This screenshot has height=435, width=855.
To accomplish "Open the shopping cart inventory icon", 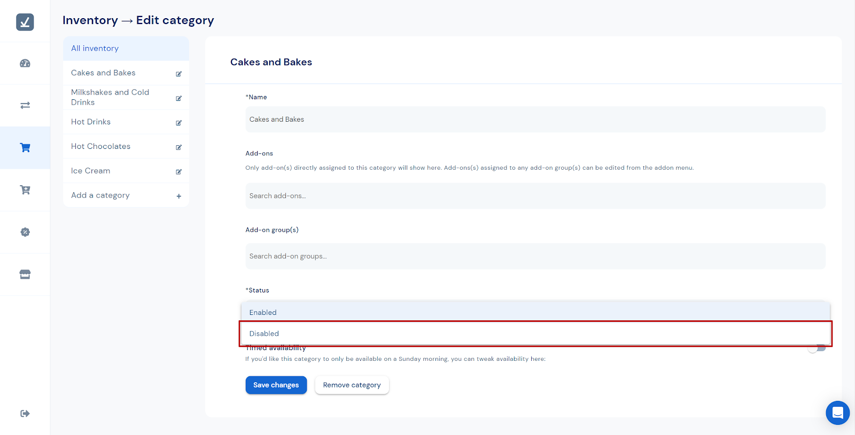I will (25, 148).
